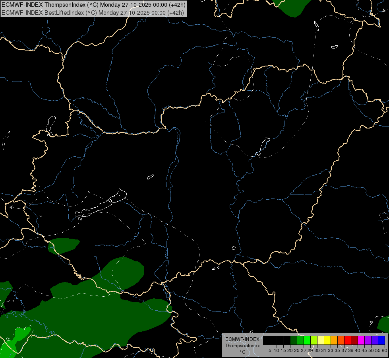Click legend scale value 40
Screen dimensions: 389x358
[358, 350]
